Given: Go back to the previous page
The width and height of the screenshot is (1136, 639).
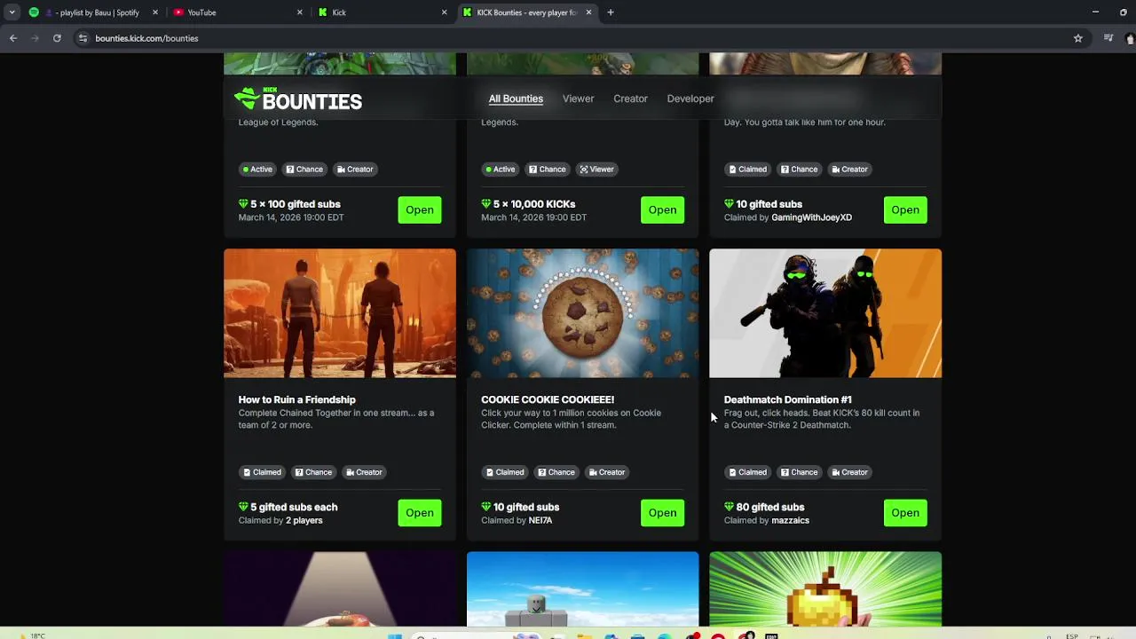Looking at the screenshot, I should pos(13,38).
